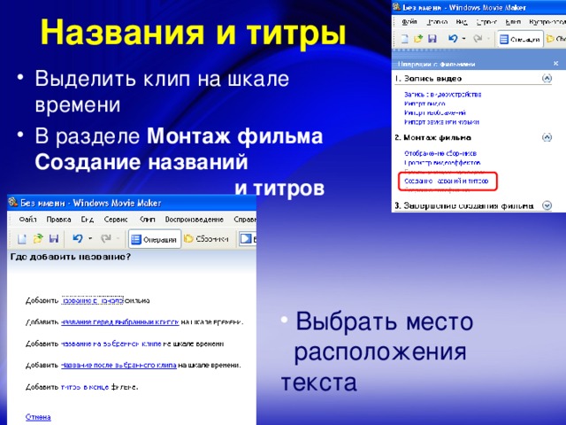This screenshot has width=566, height=425.
Task: Click 'Отображение сборников' link
Action: pos(440,153)
